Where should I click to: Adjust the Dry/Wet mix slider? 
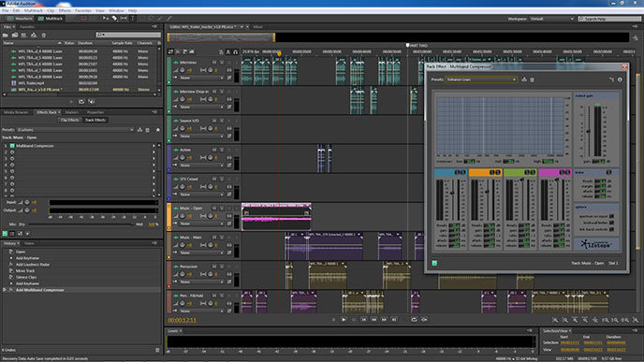80,224
